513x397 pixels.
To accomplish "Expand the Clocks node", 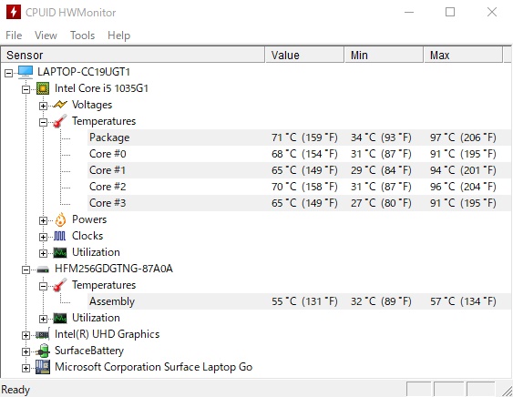I will click(43, 237).
